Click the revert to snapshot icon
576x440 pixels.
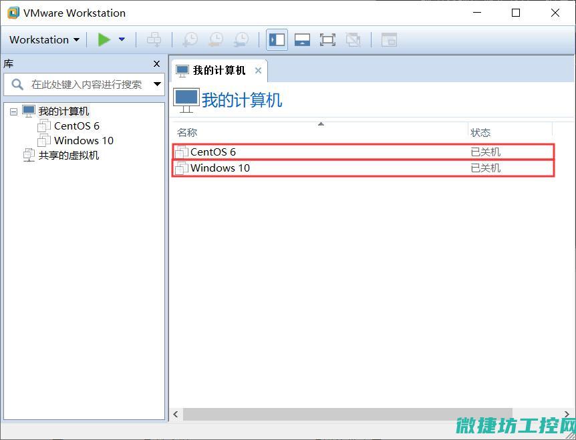click(216, 39)
